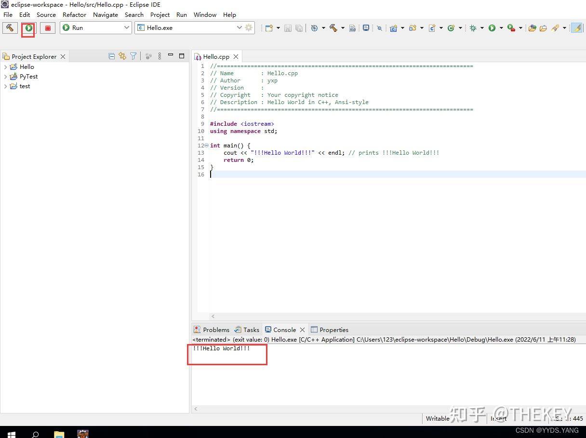
Task: Toggle Link with Editor in Project Explorer
Action: (x=122, y=56)
